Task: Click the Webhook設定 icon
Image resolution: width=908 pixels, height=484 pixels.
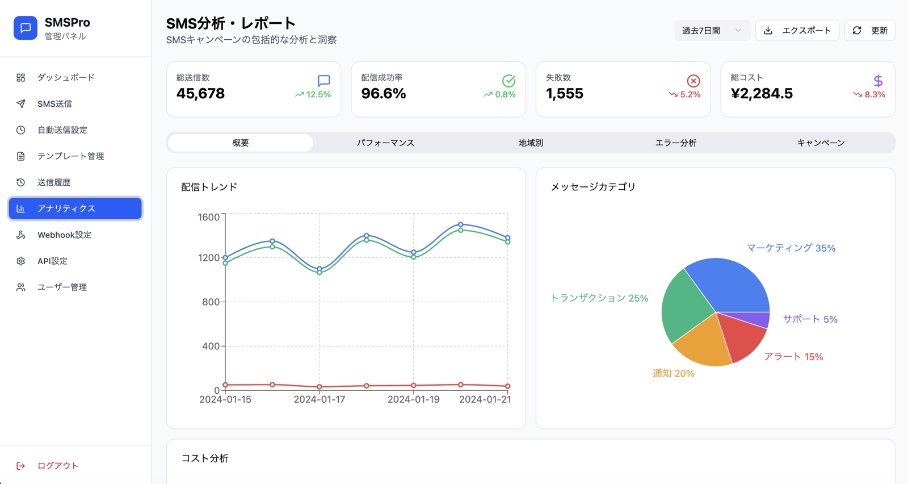Action: pyautogui.click(x=21, y=235)
